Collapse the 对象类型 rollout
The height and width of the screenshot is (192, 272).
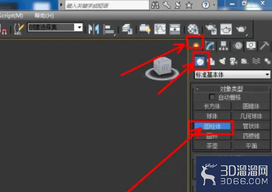pos(232,89)
